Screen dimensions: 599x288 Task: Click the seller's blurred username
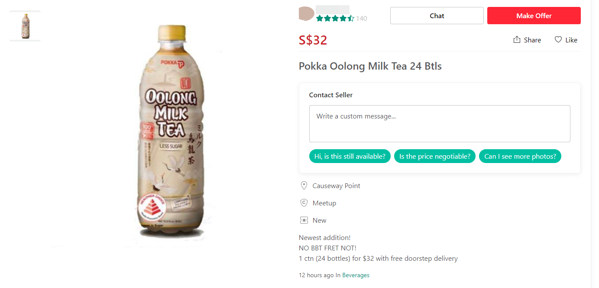333,10
